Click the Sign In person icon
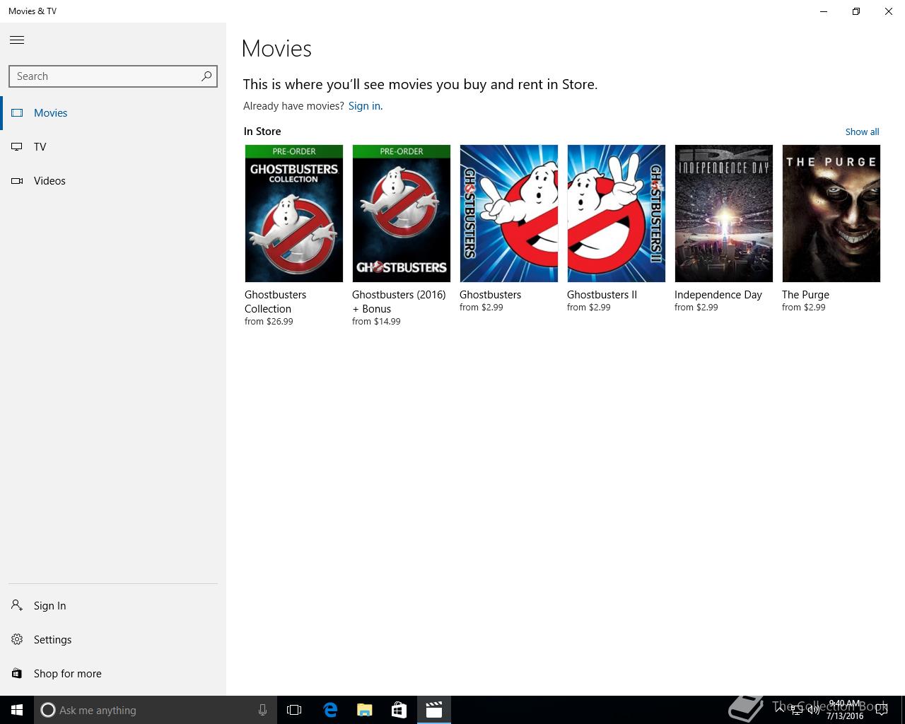The image size is (905, 724). click(x=17, y=605)
